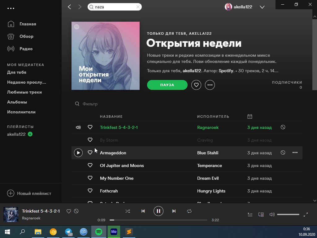Open Любимые треки
This screenshot has height=238, width=317.
[24, 92]
